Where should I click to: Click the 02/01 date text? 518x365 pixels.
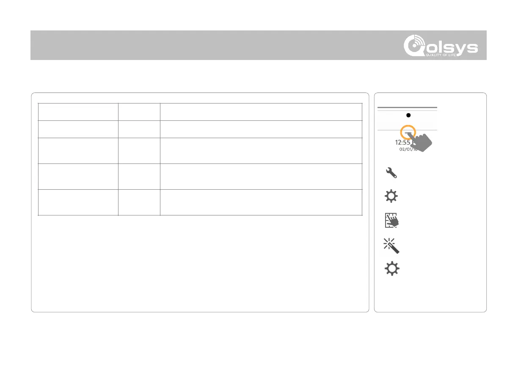(406, 149)
